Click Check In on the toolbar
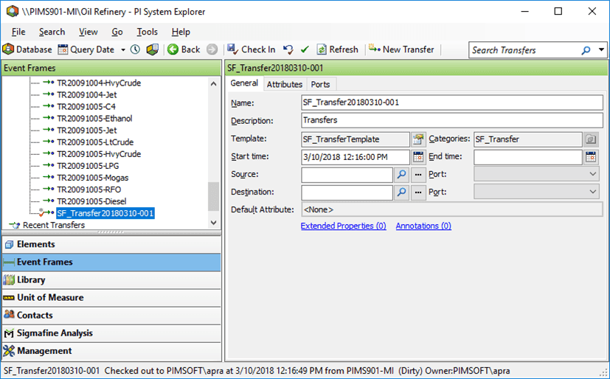This screenshot has width=610, height=379. click(252, 49)
